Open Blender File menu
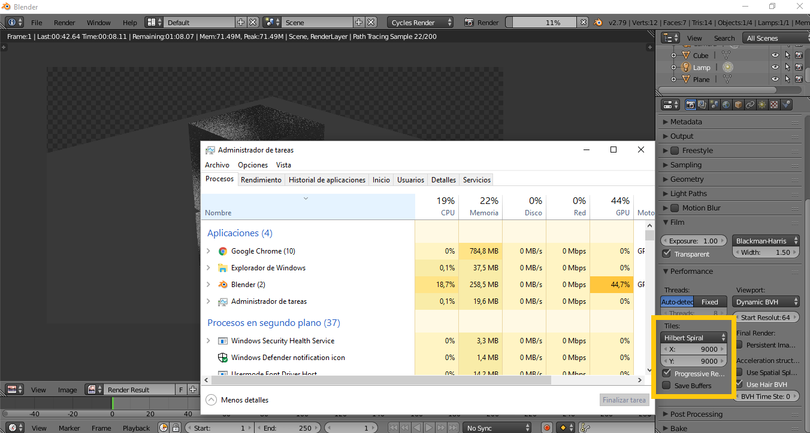Viewport: 810px width, 433px height. (37, 23)
